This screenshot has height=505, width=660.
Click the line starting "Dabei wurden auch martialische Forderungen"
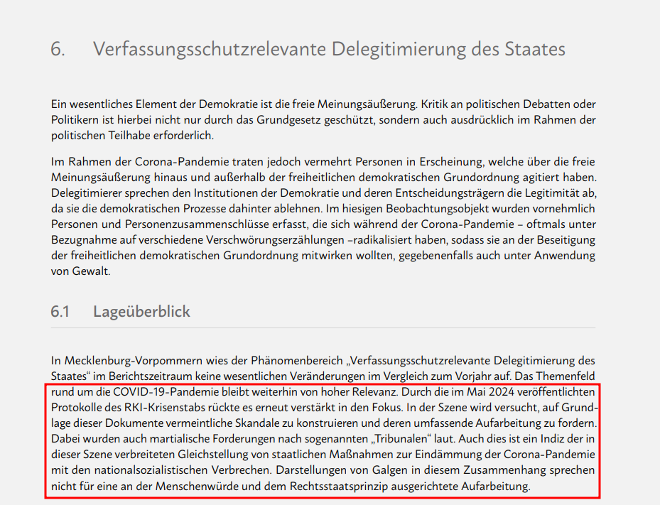pyautogui.click(x=323, y=439)
